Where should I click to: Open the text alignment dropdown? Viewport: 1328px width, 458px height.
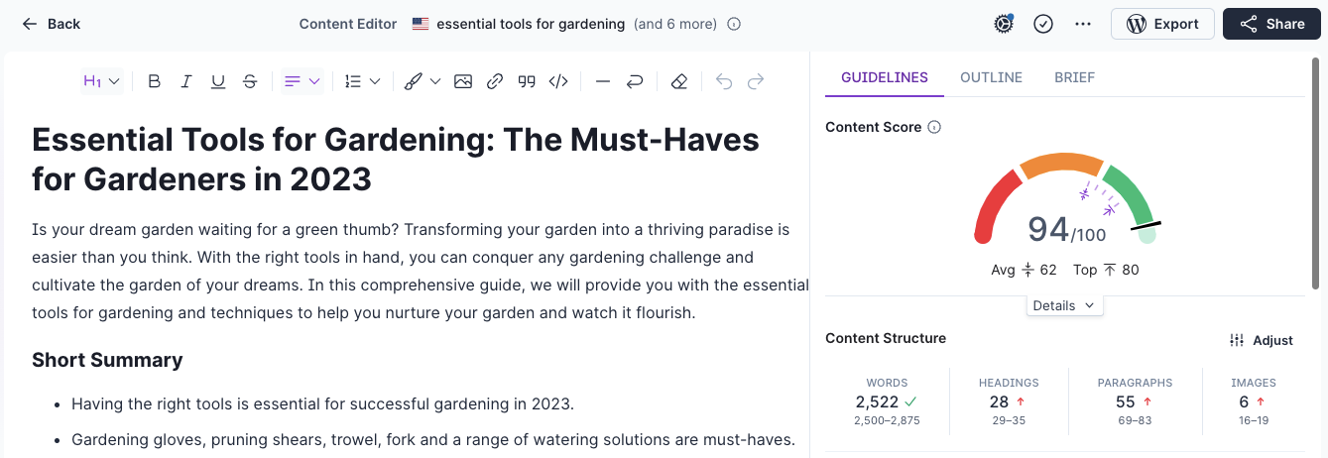[x=302, y=81]
